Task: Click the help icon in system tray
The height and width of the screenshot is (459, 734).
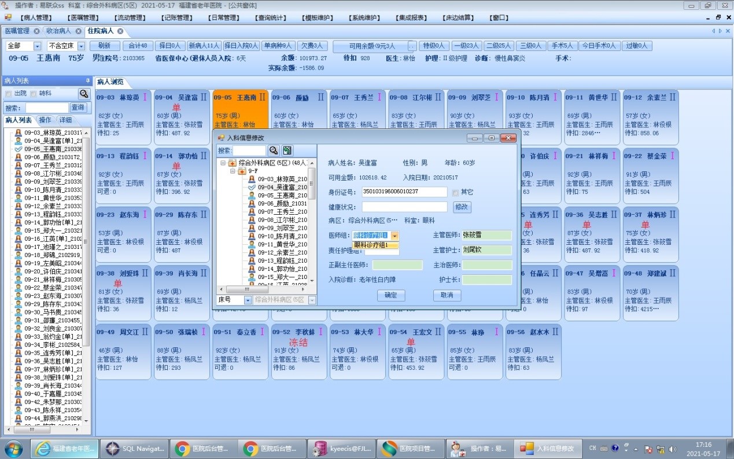Action: 615,448
